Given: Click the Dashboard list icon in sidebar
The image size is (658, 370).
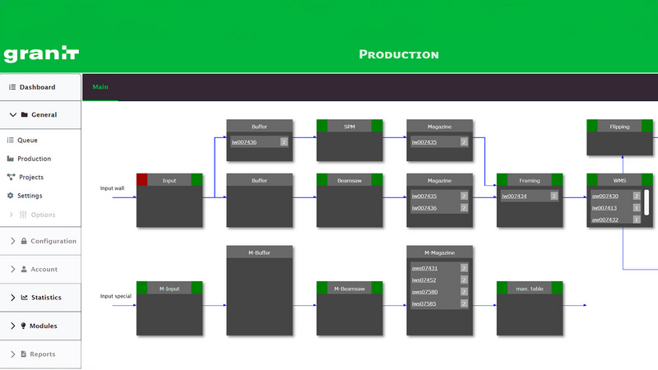Looking at the screenshot, I should pyautogui.click(x=12, y=87).
